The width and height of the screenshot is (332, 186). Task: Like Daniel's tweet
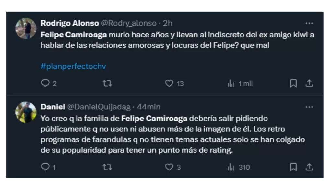(169, 167)
